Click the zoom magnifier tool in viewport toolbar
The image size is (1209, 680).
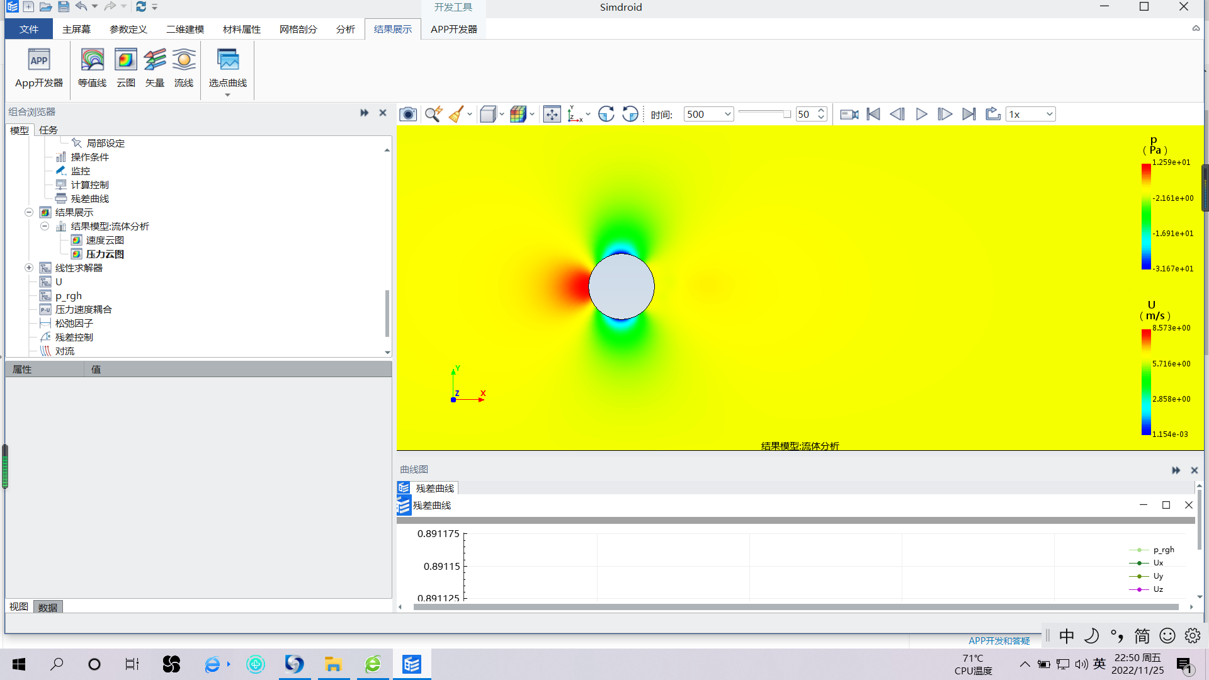pyautogui.click(x=433, y=114)
